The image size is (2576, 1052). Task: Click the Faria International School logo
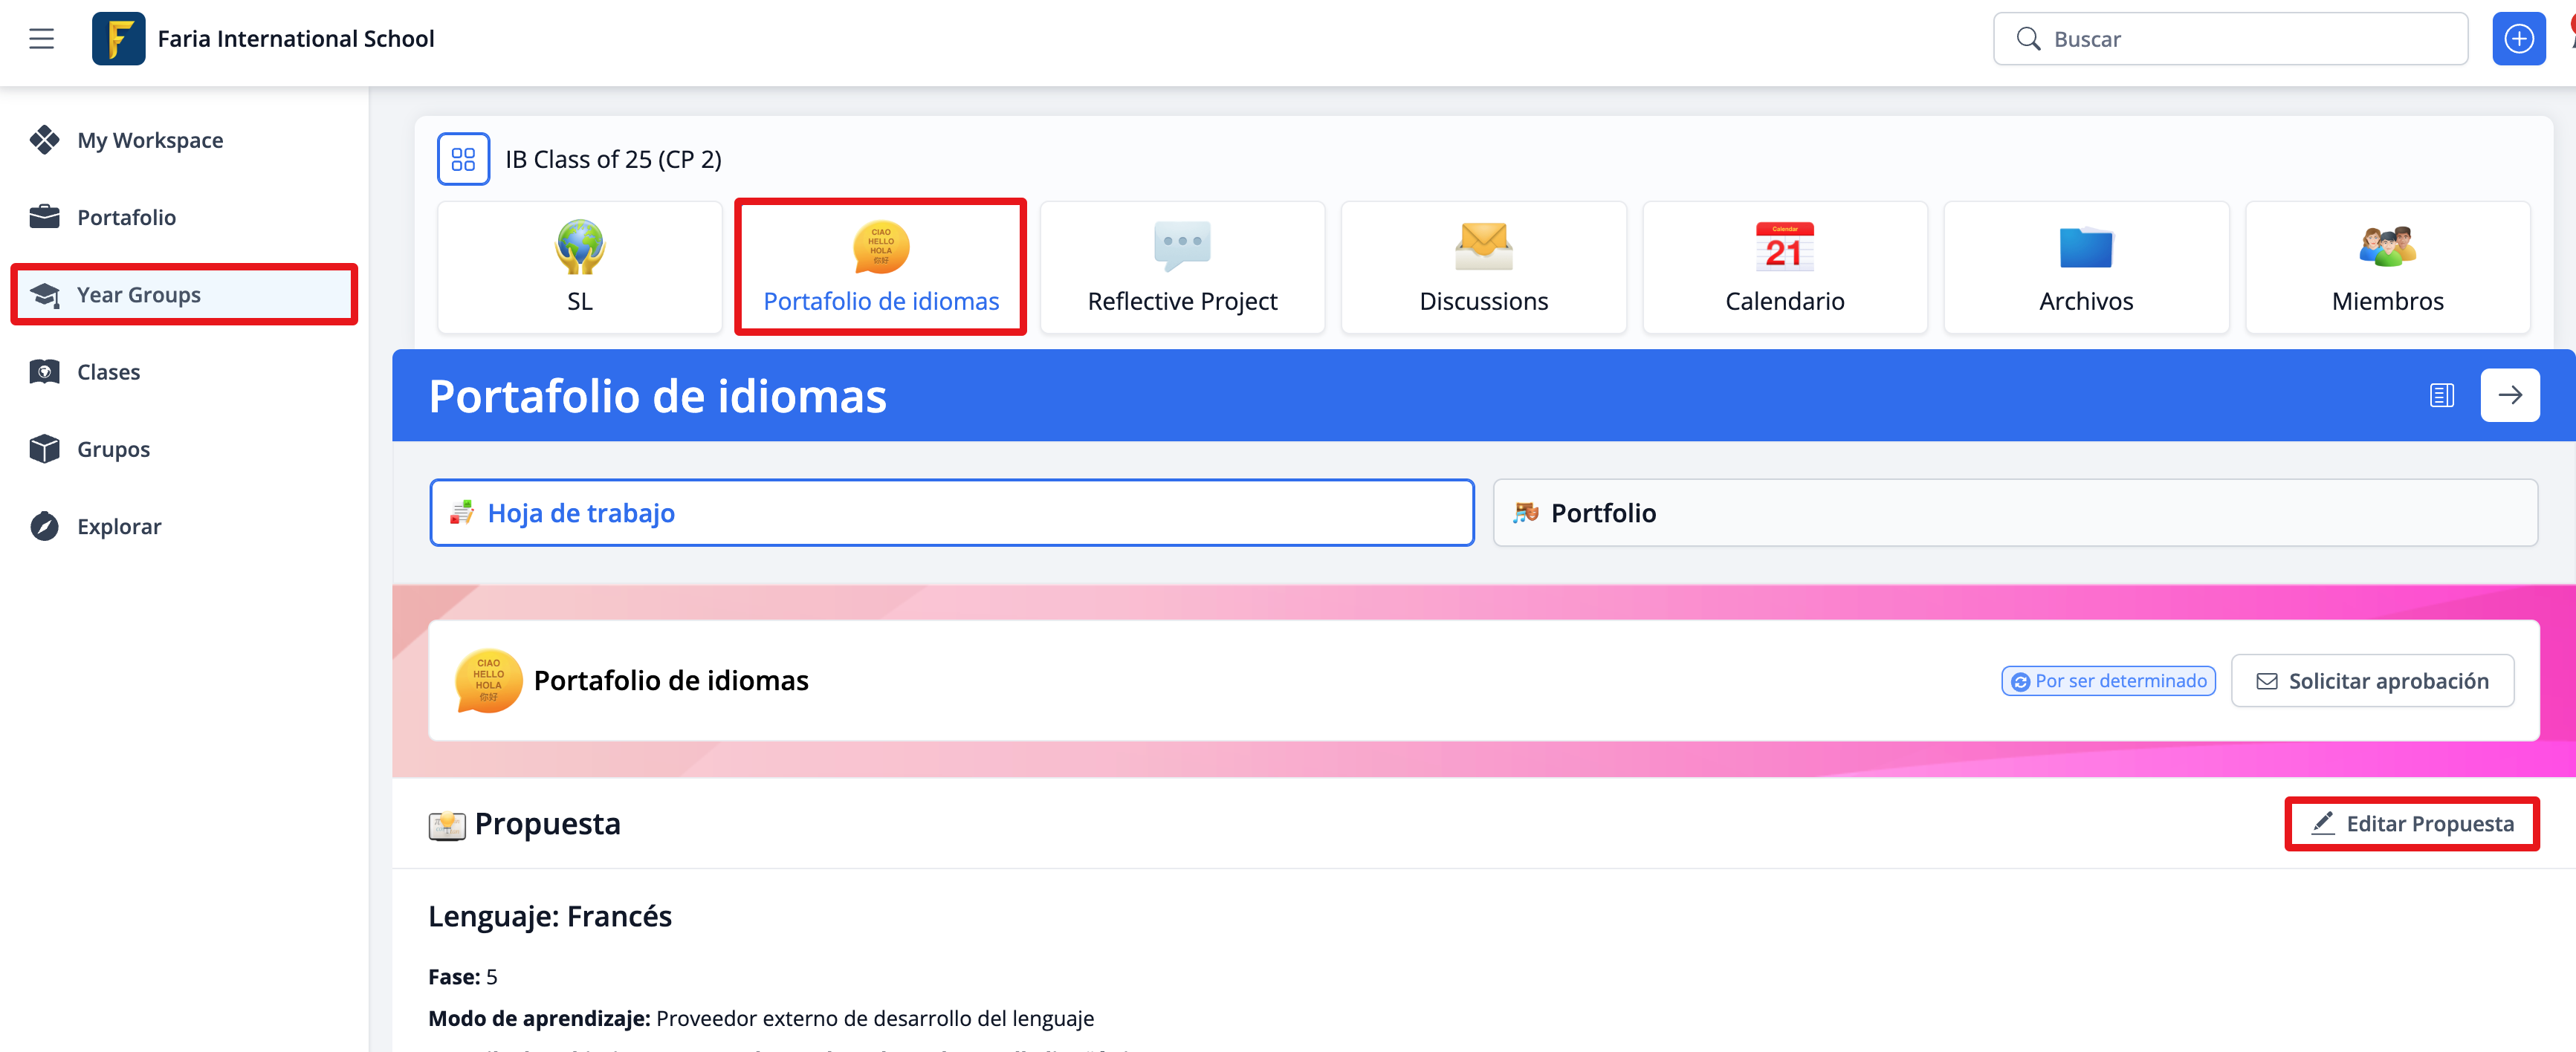[x=118, y=39]
